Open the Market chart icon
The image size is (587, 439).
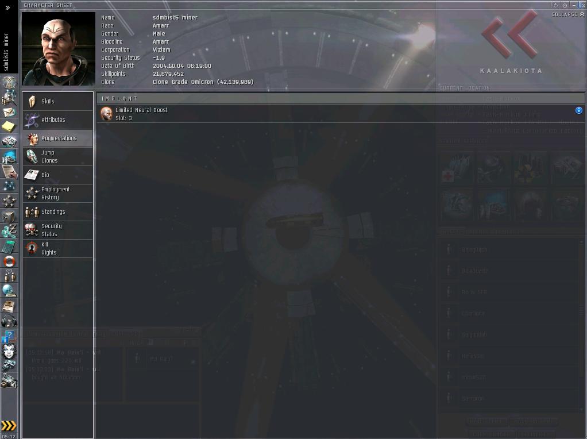9,156
